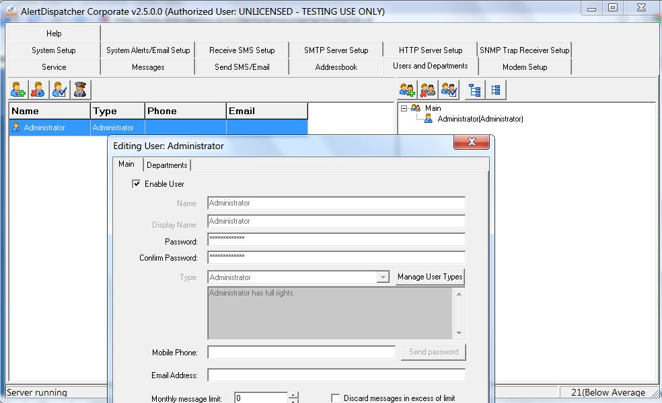Click the Add User toolbar icon

(x=18, y=90)
